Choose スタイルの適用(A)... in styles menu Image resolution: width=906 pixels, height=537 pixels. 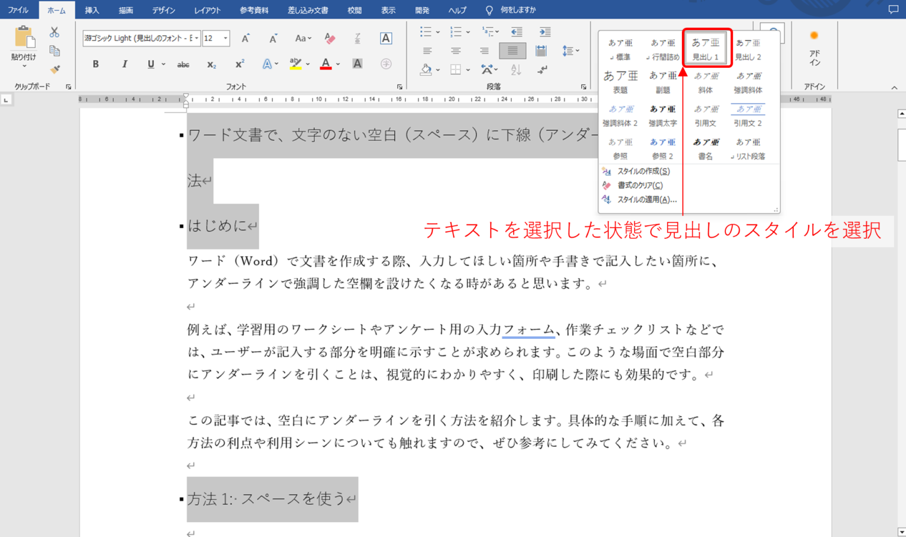pyautogui.click(x=646, y=199)
